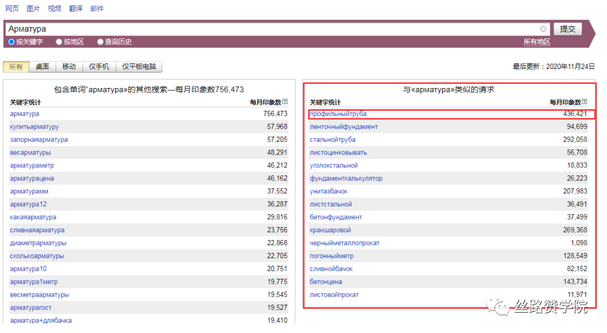This screenshot has height=333, width=607.
Task: Switch to the 所有 device tab
Action: 16,66
